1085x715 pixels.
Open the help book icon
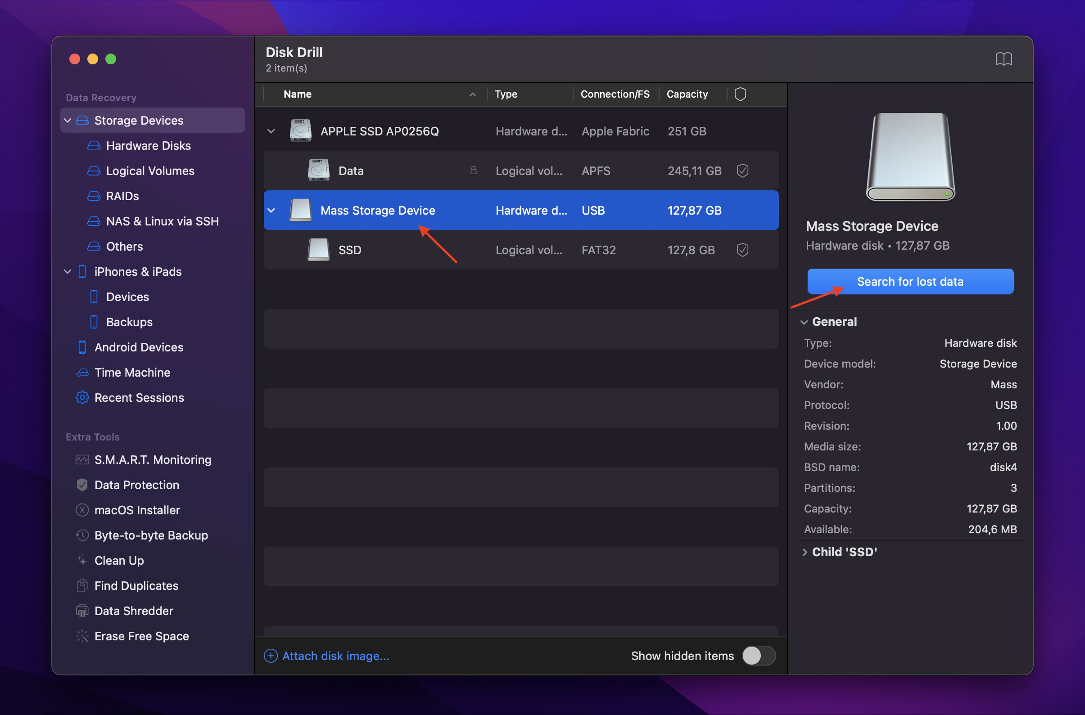(x=1004, y=59)
